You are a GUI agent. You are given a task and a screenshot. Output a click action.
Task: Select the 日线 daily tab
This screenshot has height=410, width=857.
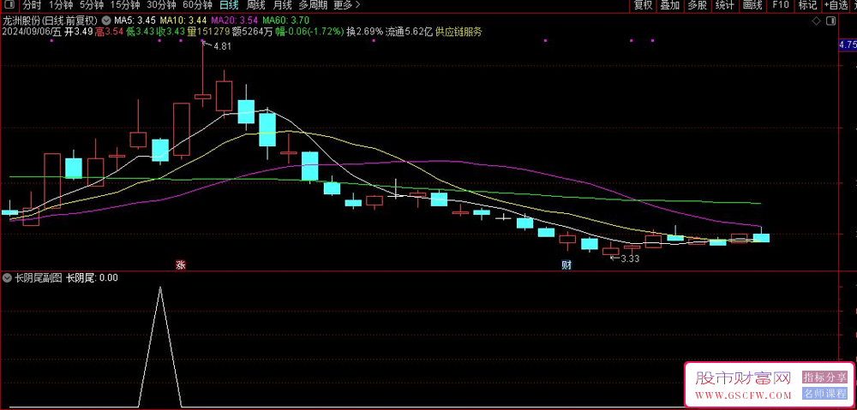pos(229,5)
